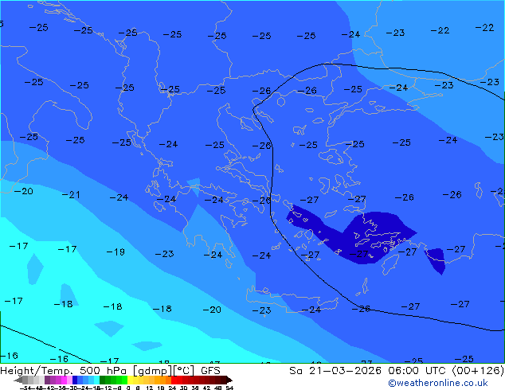This screenshot has width=505, height=390.
Task: Click the 'GFS' model label
Action: tap(210, 371)
